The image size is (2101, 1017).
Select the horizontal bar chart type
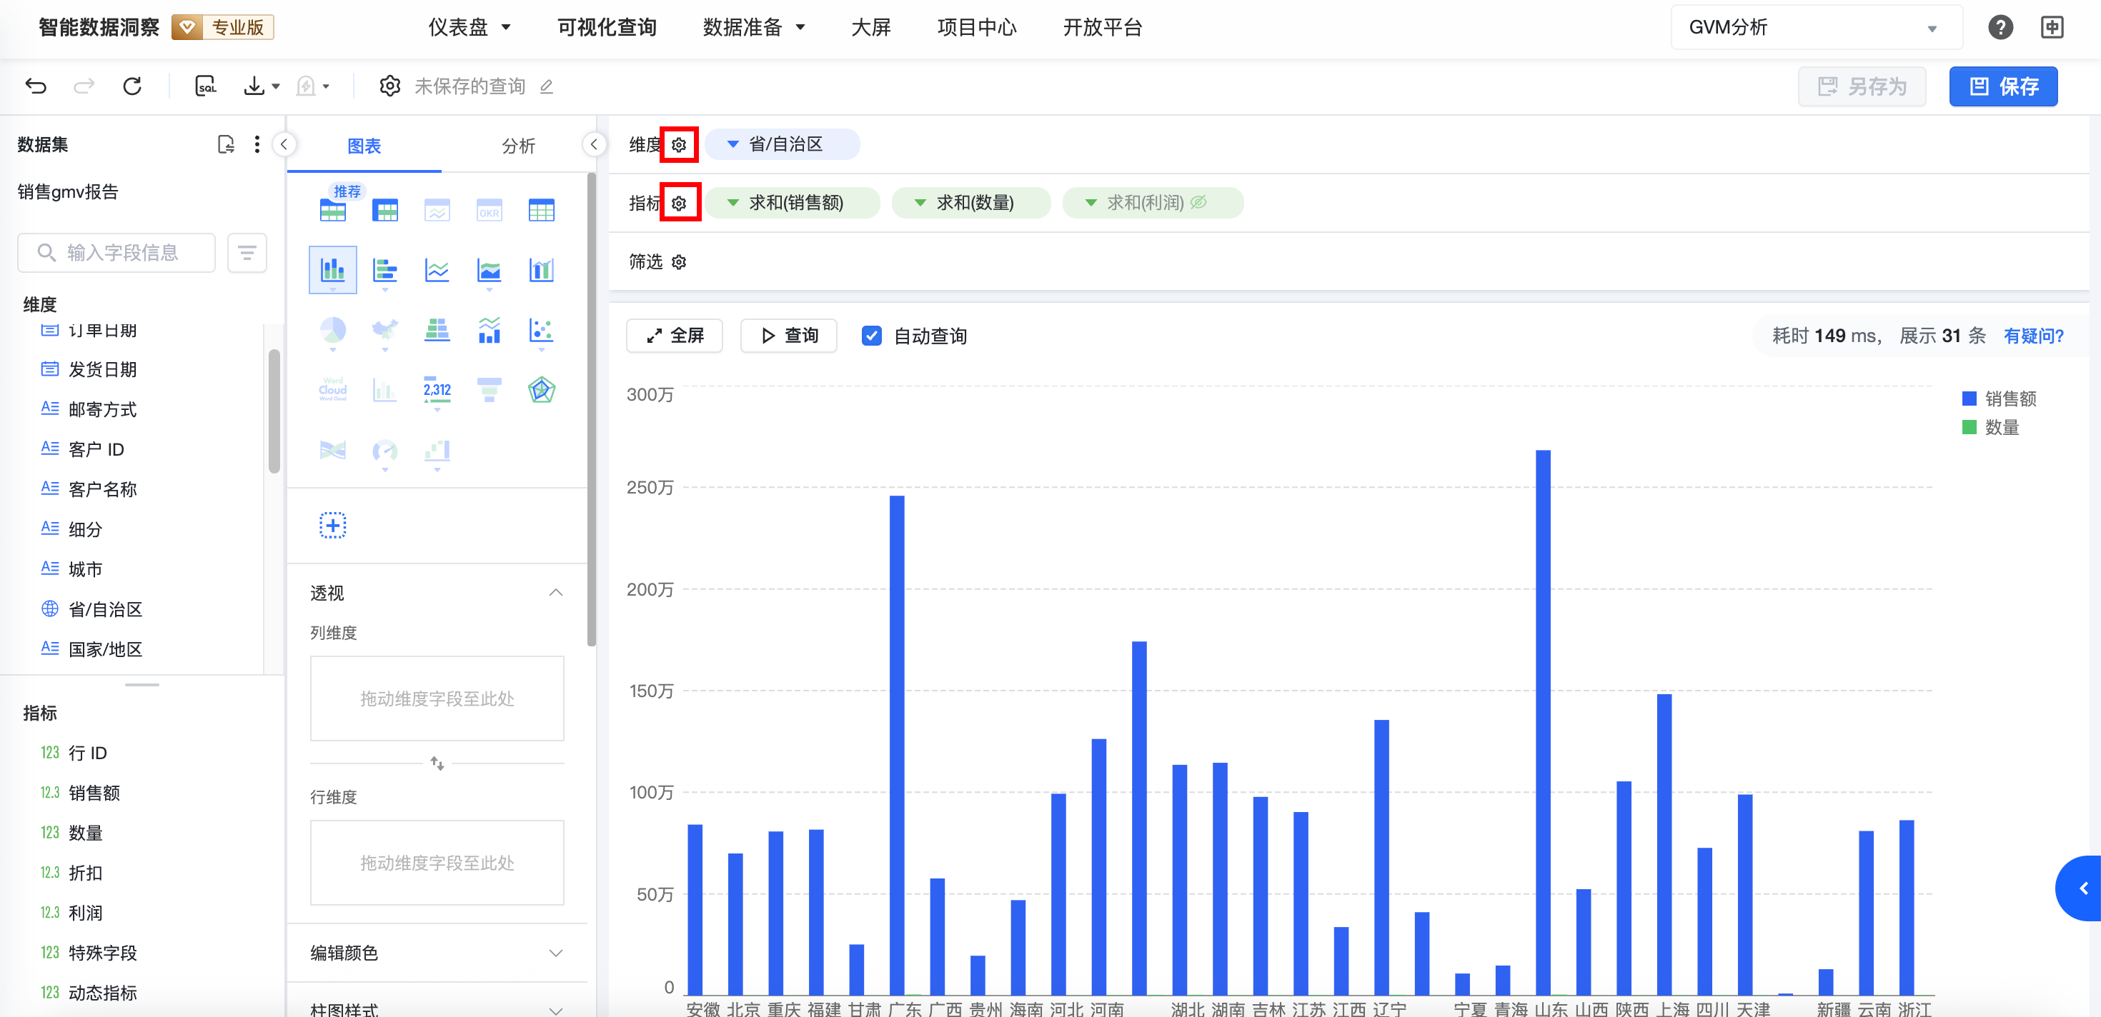[x=384, y=271]
